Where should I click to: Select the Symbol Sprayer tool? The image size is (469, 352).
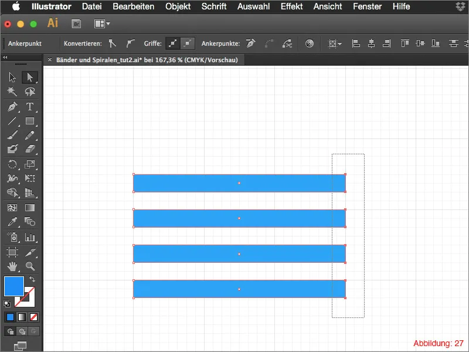[12, 237]
